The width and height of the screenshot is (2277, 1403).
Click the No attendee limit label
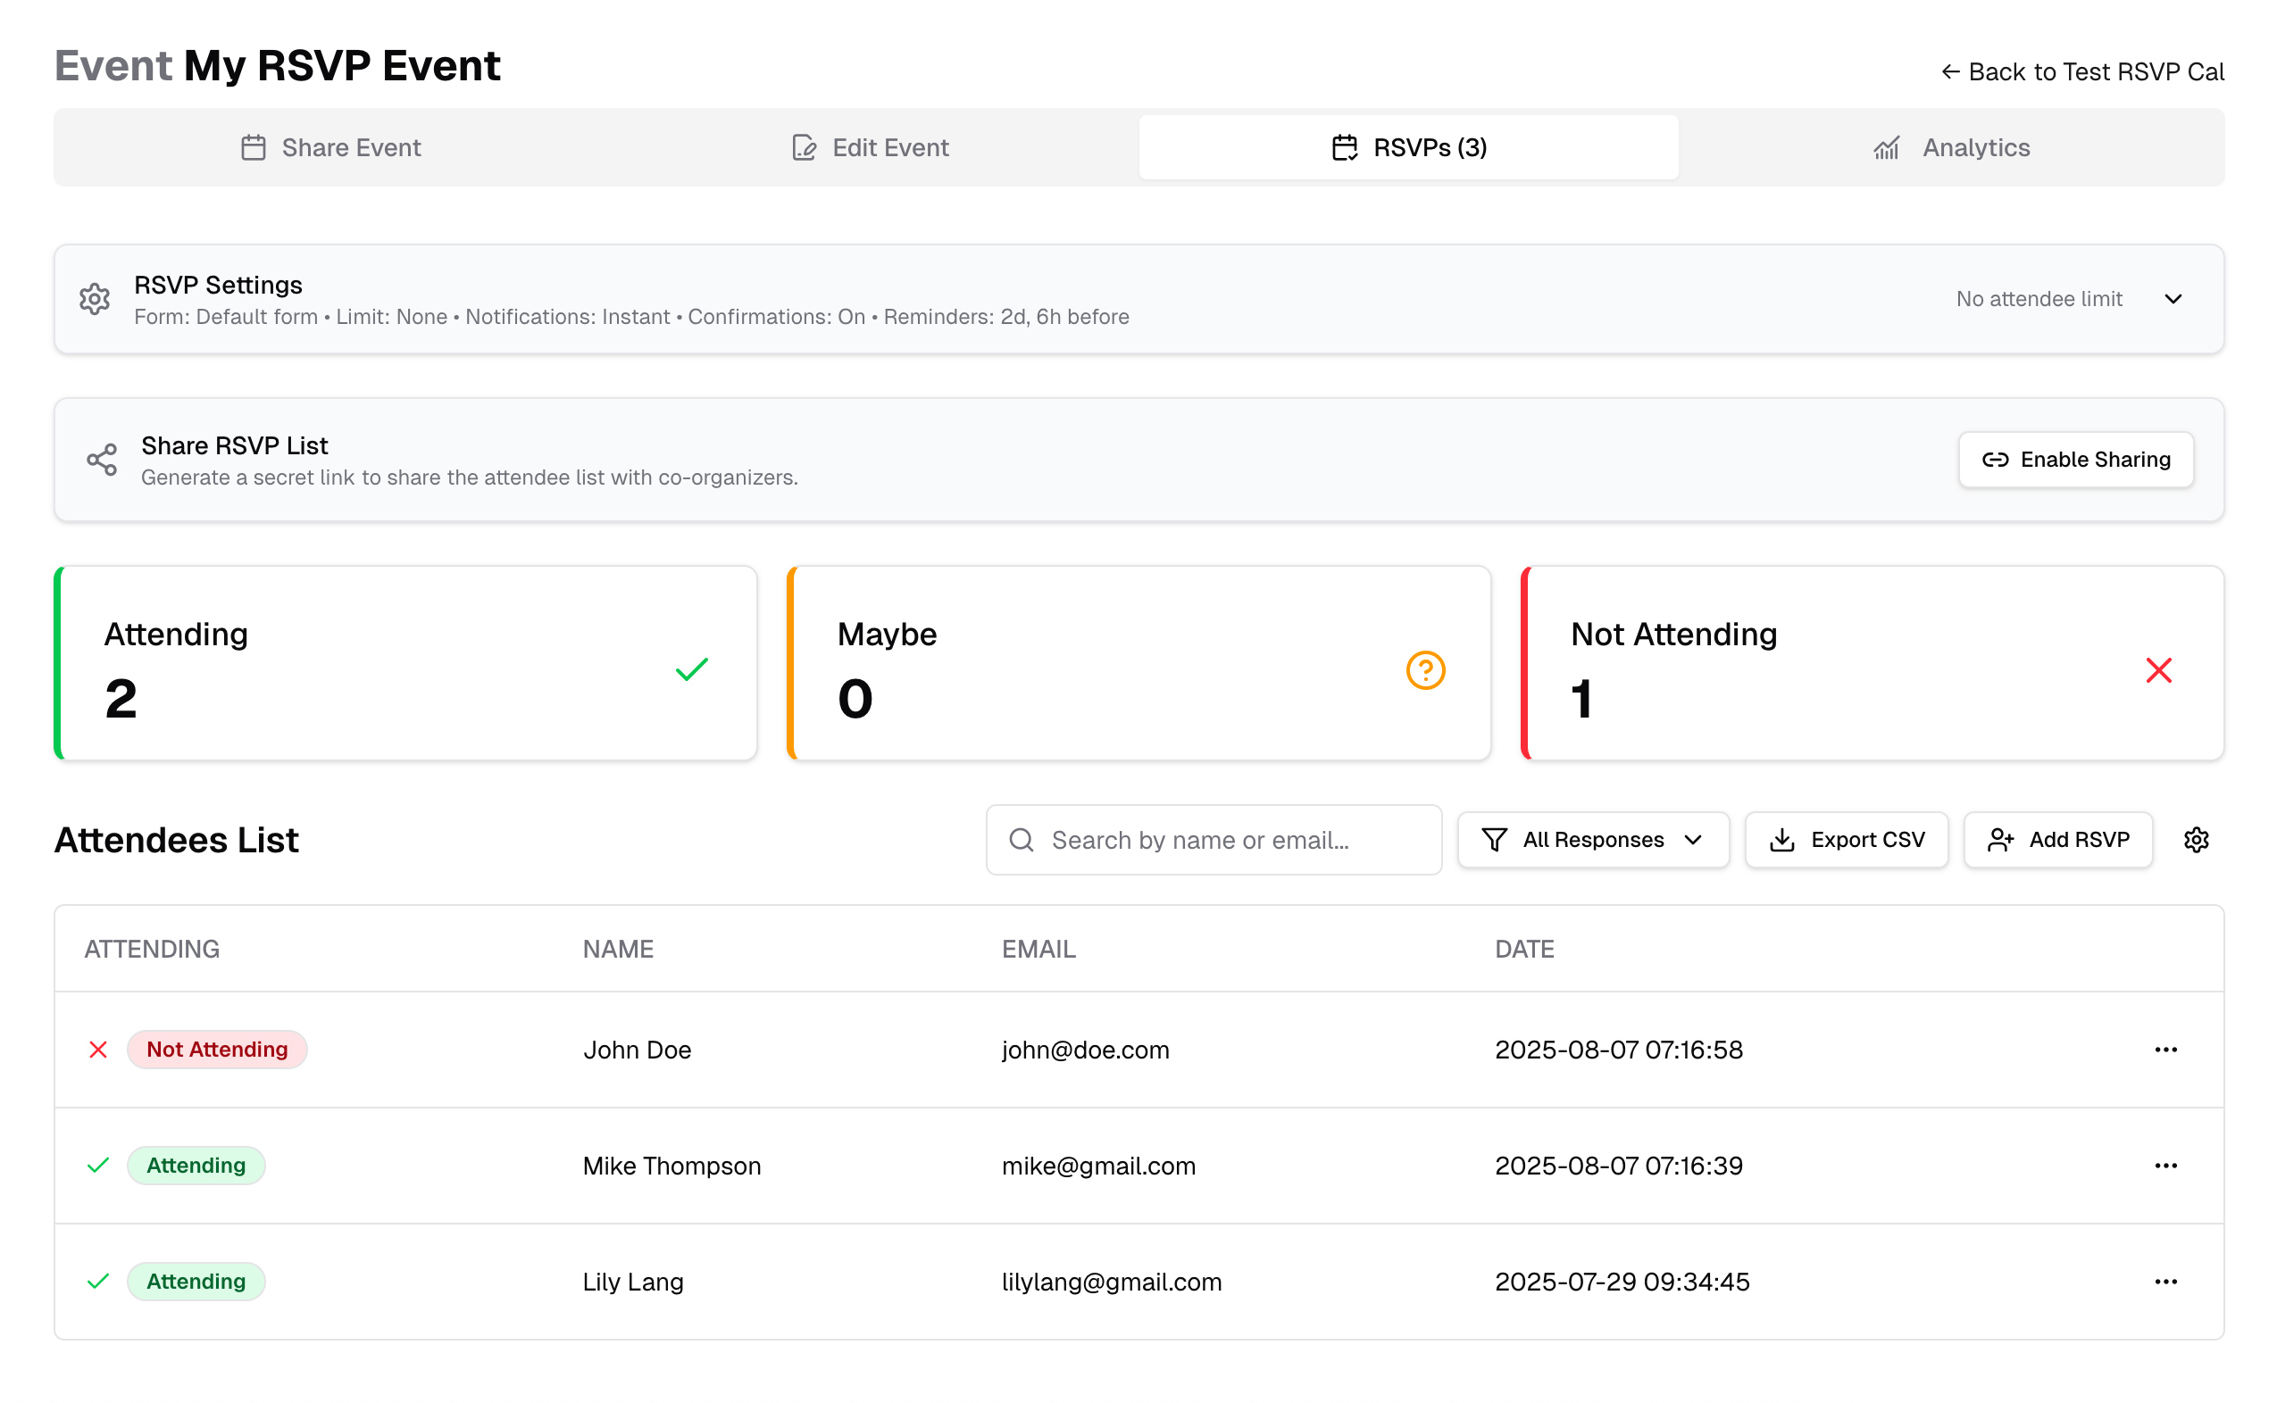coord(2039,299)
